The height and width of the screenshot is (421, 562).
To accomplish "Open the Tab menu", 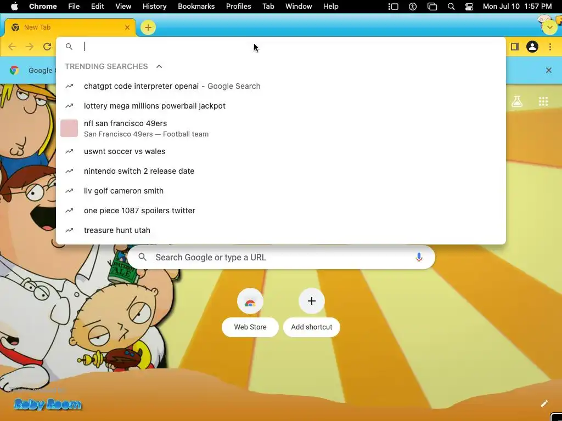I will 268,7.
